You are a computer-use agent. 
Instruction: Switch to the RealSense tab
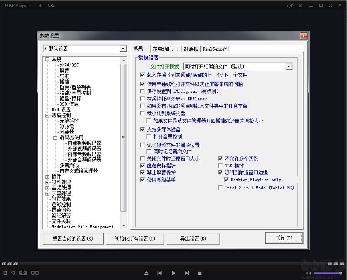click(214, 49)
